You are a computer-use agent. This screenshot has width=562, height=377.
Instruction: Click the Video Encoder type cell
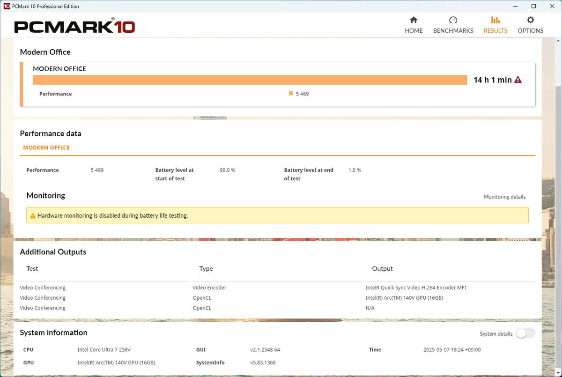(x=209, y=288)
